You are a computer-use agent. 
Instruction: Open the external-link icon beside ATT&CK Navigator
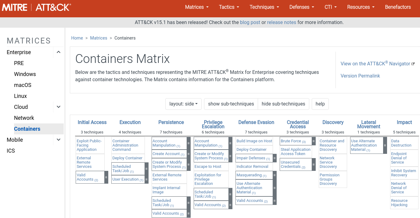tap(413, 64)
